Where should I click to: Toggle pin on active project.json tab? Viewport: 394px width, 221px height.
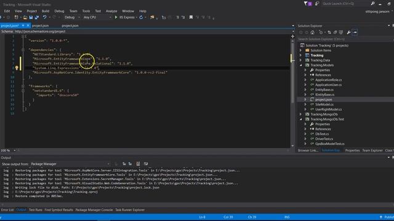coord(23,26)
